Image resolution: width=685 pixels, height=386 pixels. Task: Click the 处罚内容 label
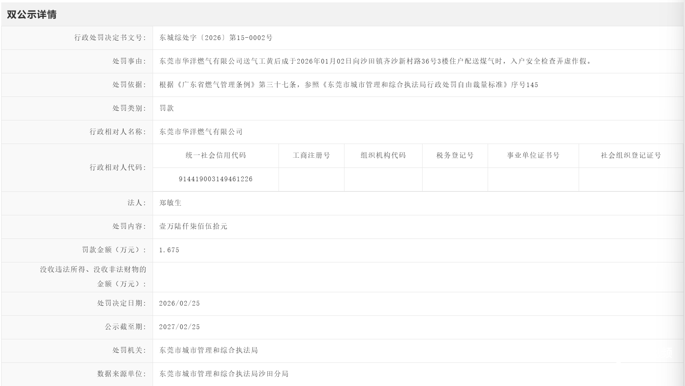point(129,226)
